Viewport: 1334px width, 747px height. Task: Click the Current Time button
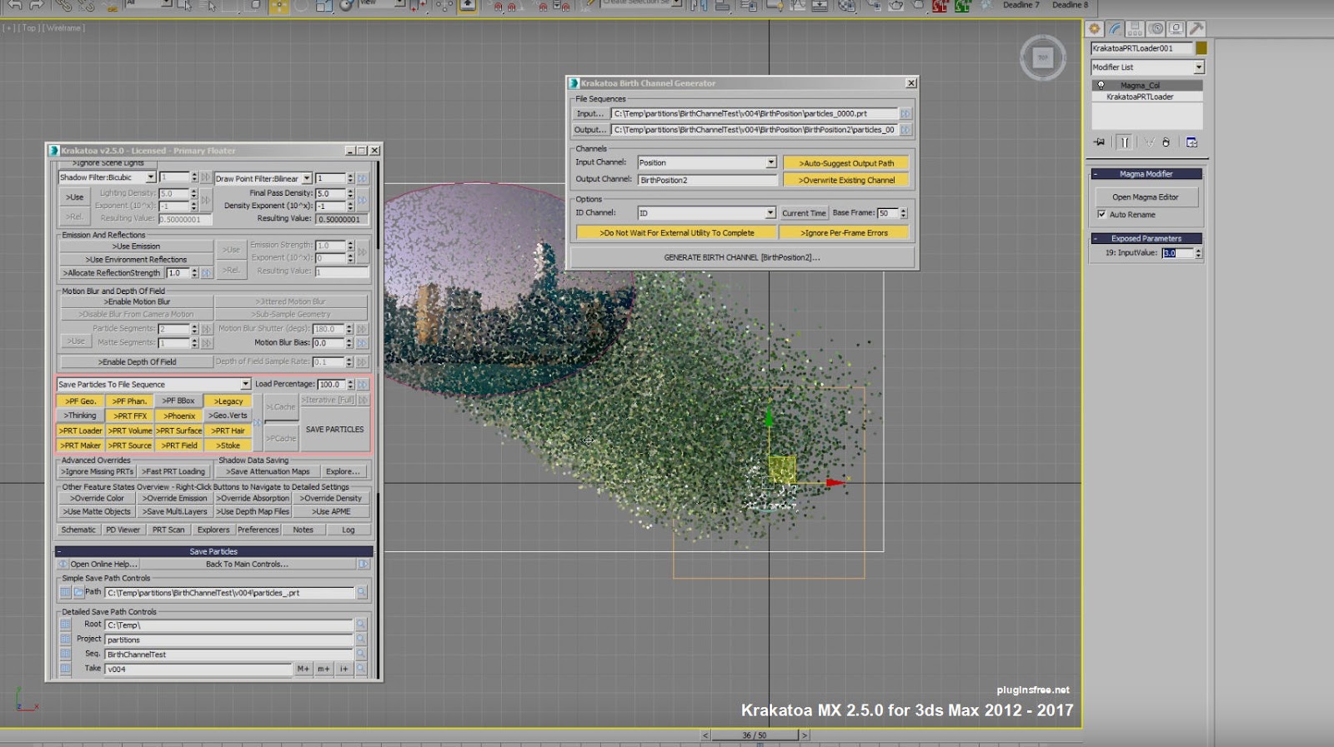pyautogui.click(x=804, y=213)
